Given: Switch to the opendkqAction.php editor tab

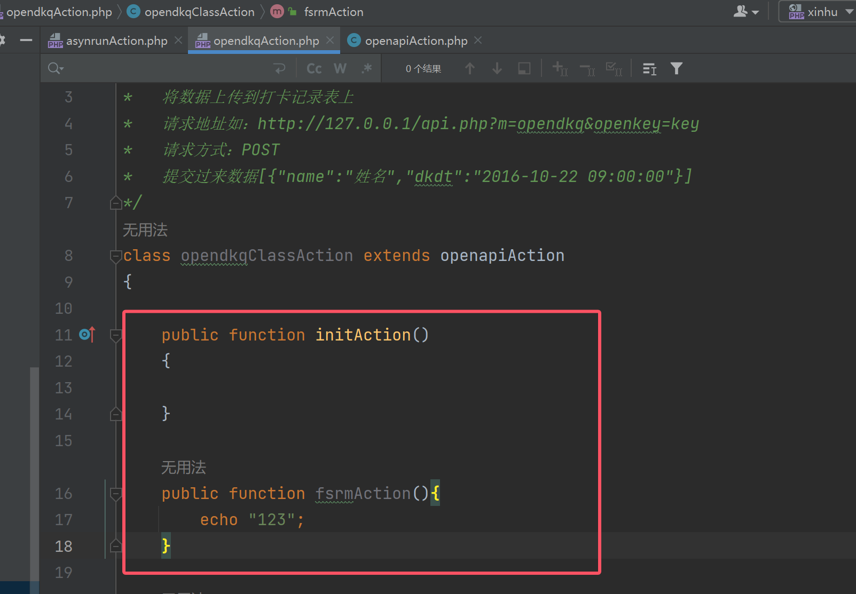Looking at the screenshot, I should click(266, 41).
